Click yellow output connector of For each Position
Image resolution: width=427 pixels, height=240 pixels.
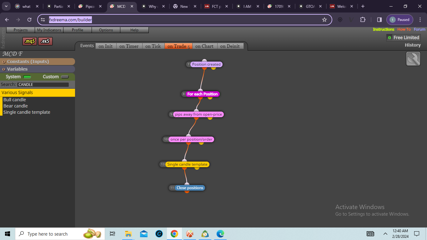[210, 97]
